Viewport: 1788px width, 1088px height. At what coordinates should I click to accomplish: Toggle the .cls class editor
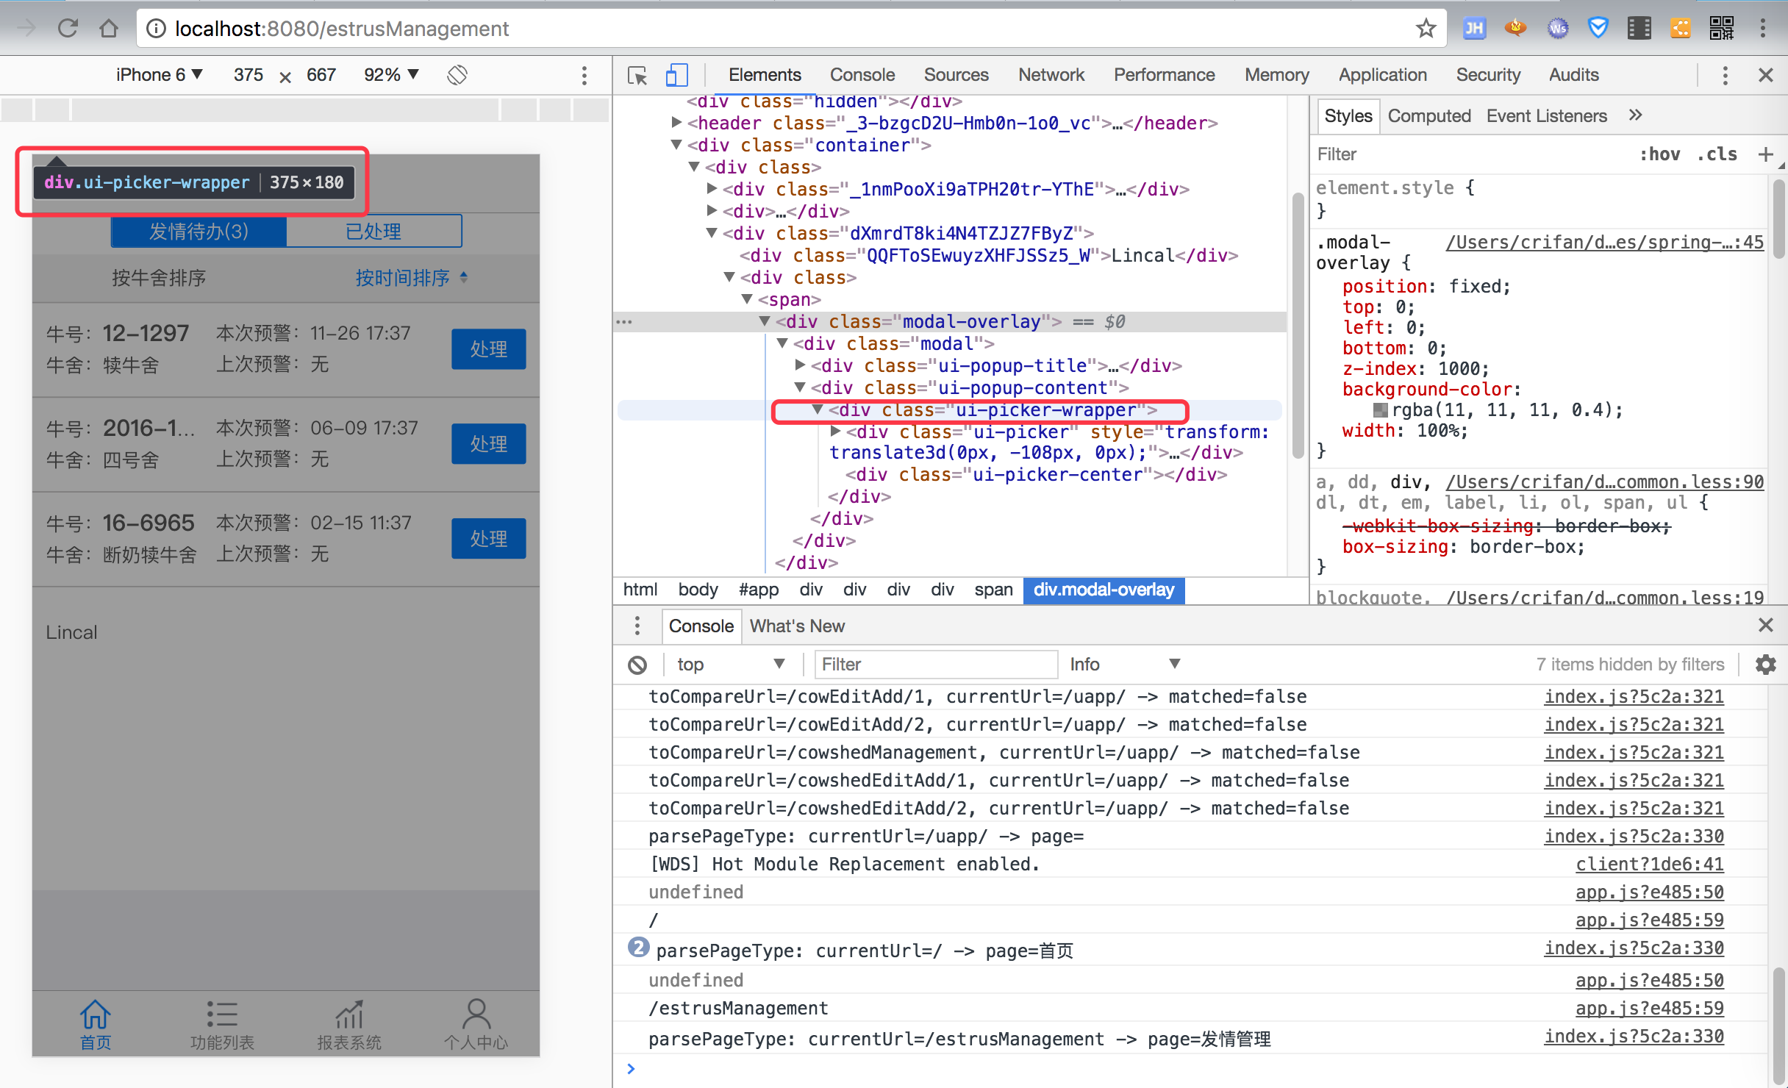click(x=1717, y=154)
